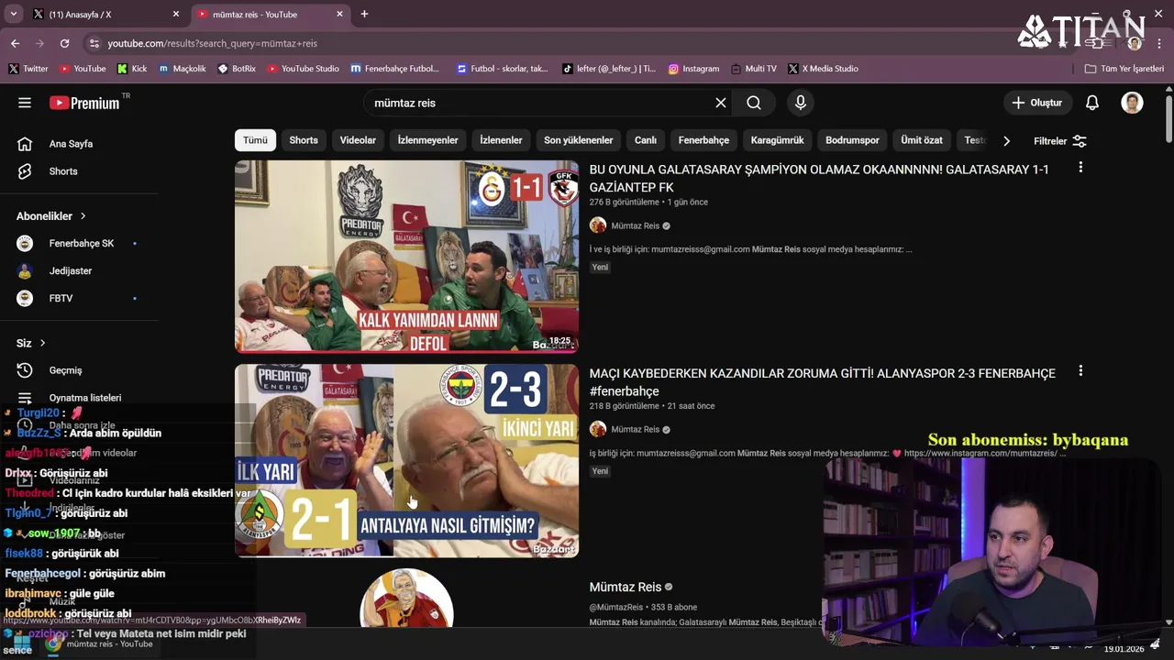Open YouTube notifications bell
The width and height of the screenshot is (1174, 660).
click(1092, 103)
